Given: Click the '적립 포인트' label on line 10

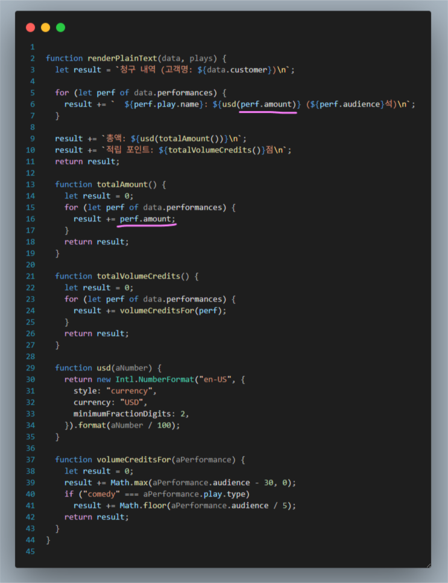Looking at the screenshot, I should pyautogui.click(x=129, y=150).
